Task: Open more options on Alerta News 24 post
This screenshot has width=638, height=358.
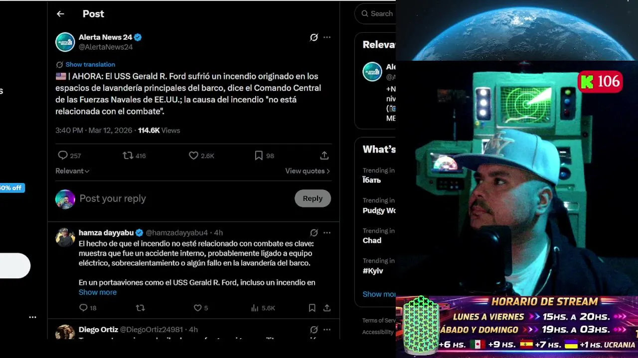Action: click(327, 37)
